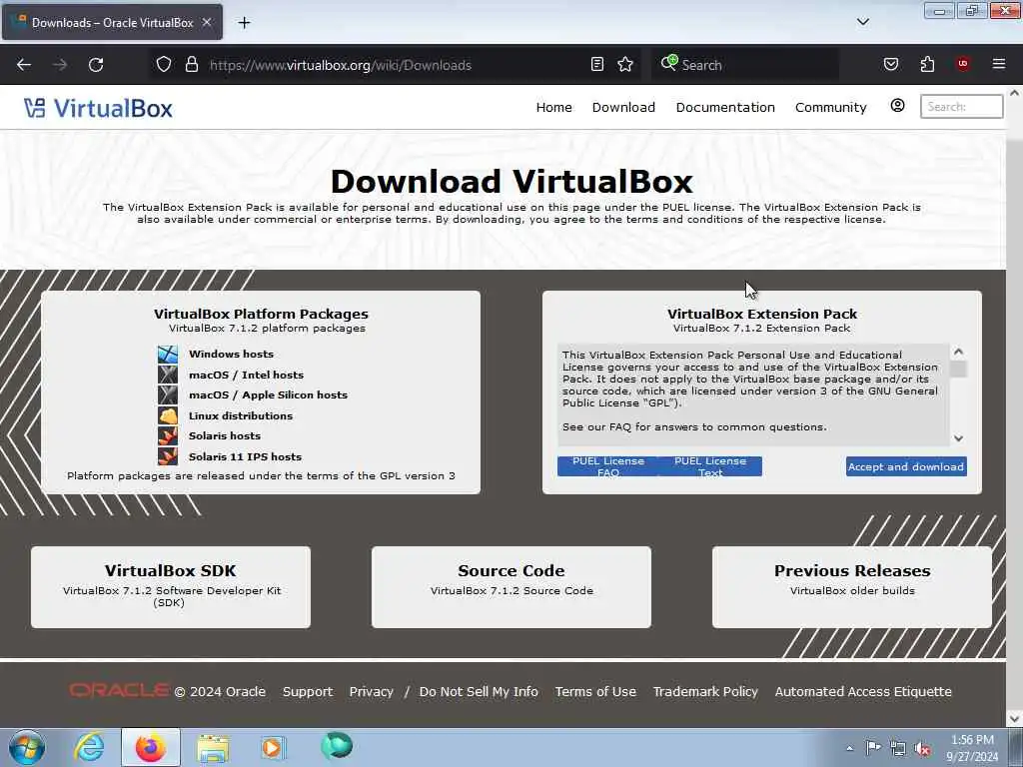Bookmark this page with the star icon
The width and height of the screenshot is (1023, 767).
625,64
